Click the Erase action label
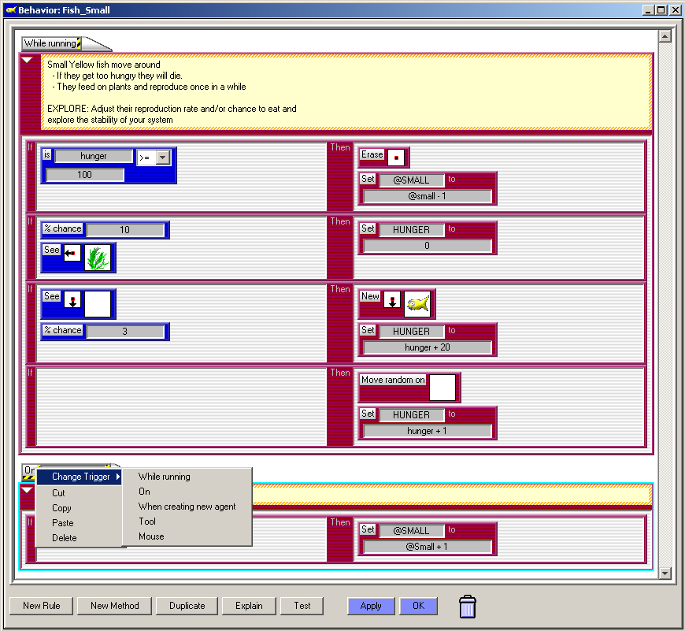The height and width of the screenshot is (631, 685). pyautogui.click(x=372, y=154)
